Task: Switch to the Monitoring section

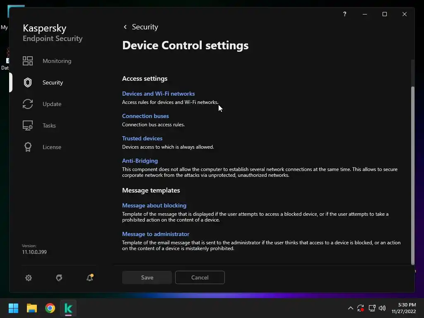Action: [x=57, y=61]
